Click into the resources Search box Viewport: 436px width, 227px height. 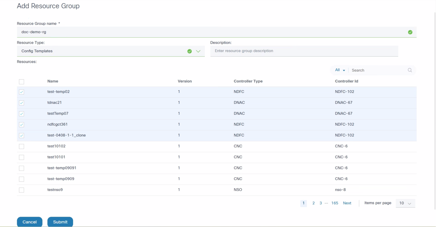(x=378, y=70)
